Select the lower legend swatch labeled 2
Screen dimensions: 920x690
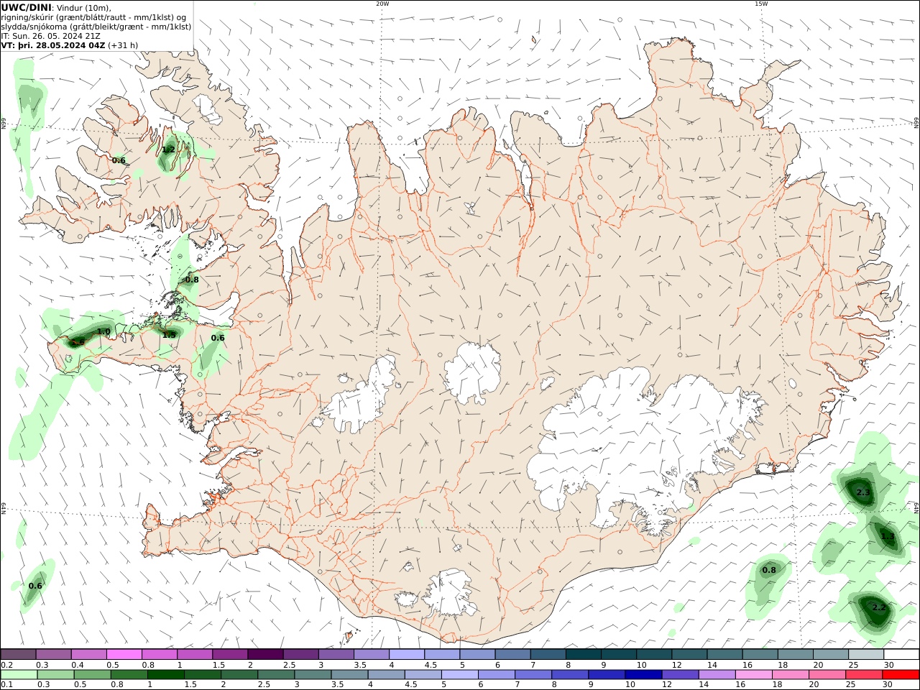tap(239, 674)
